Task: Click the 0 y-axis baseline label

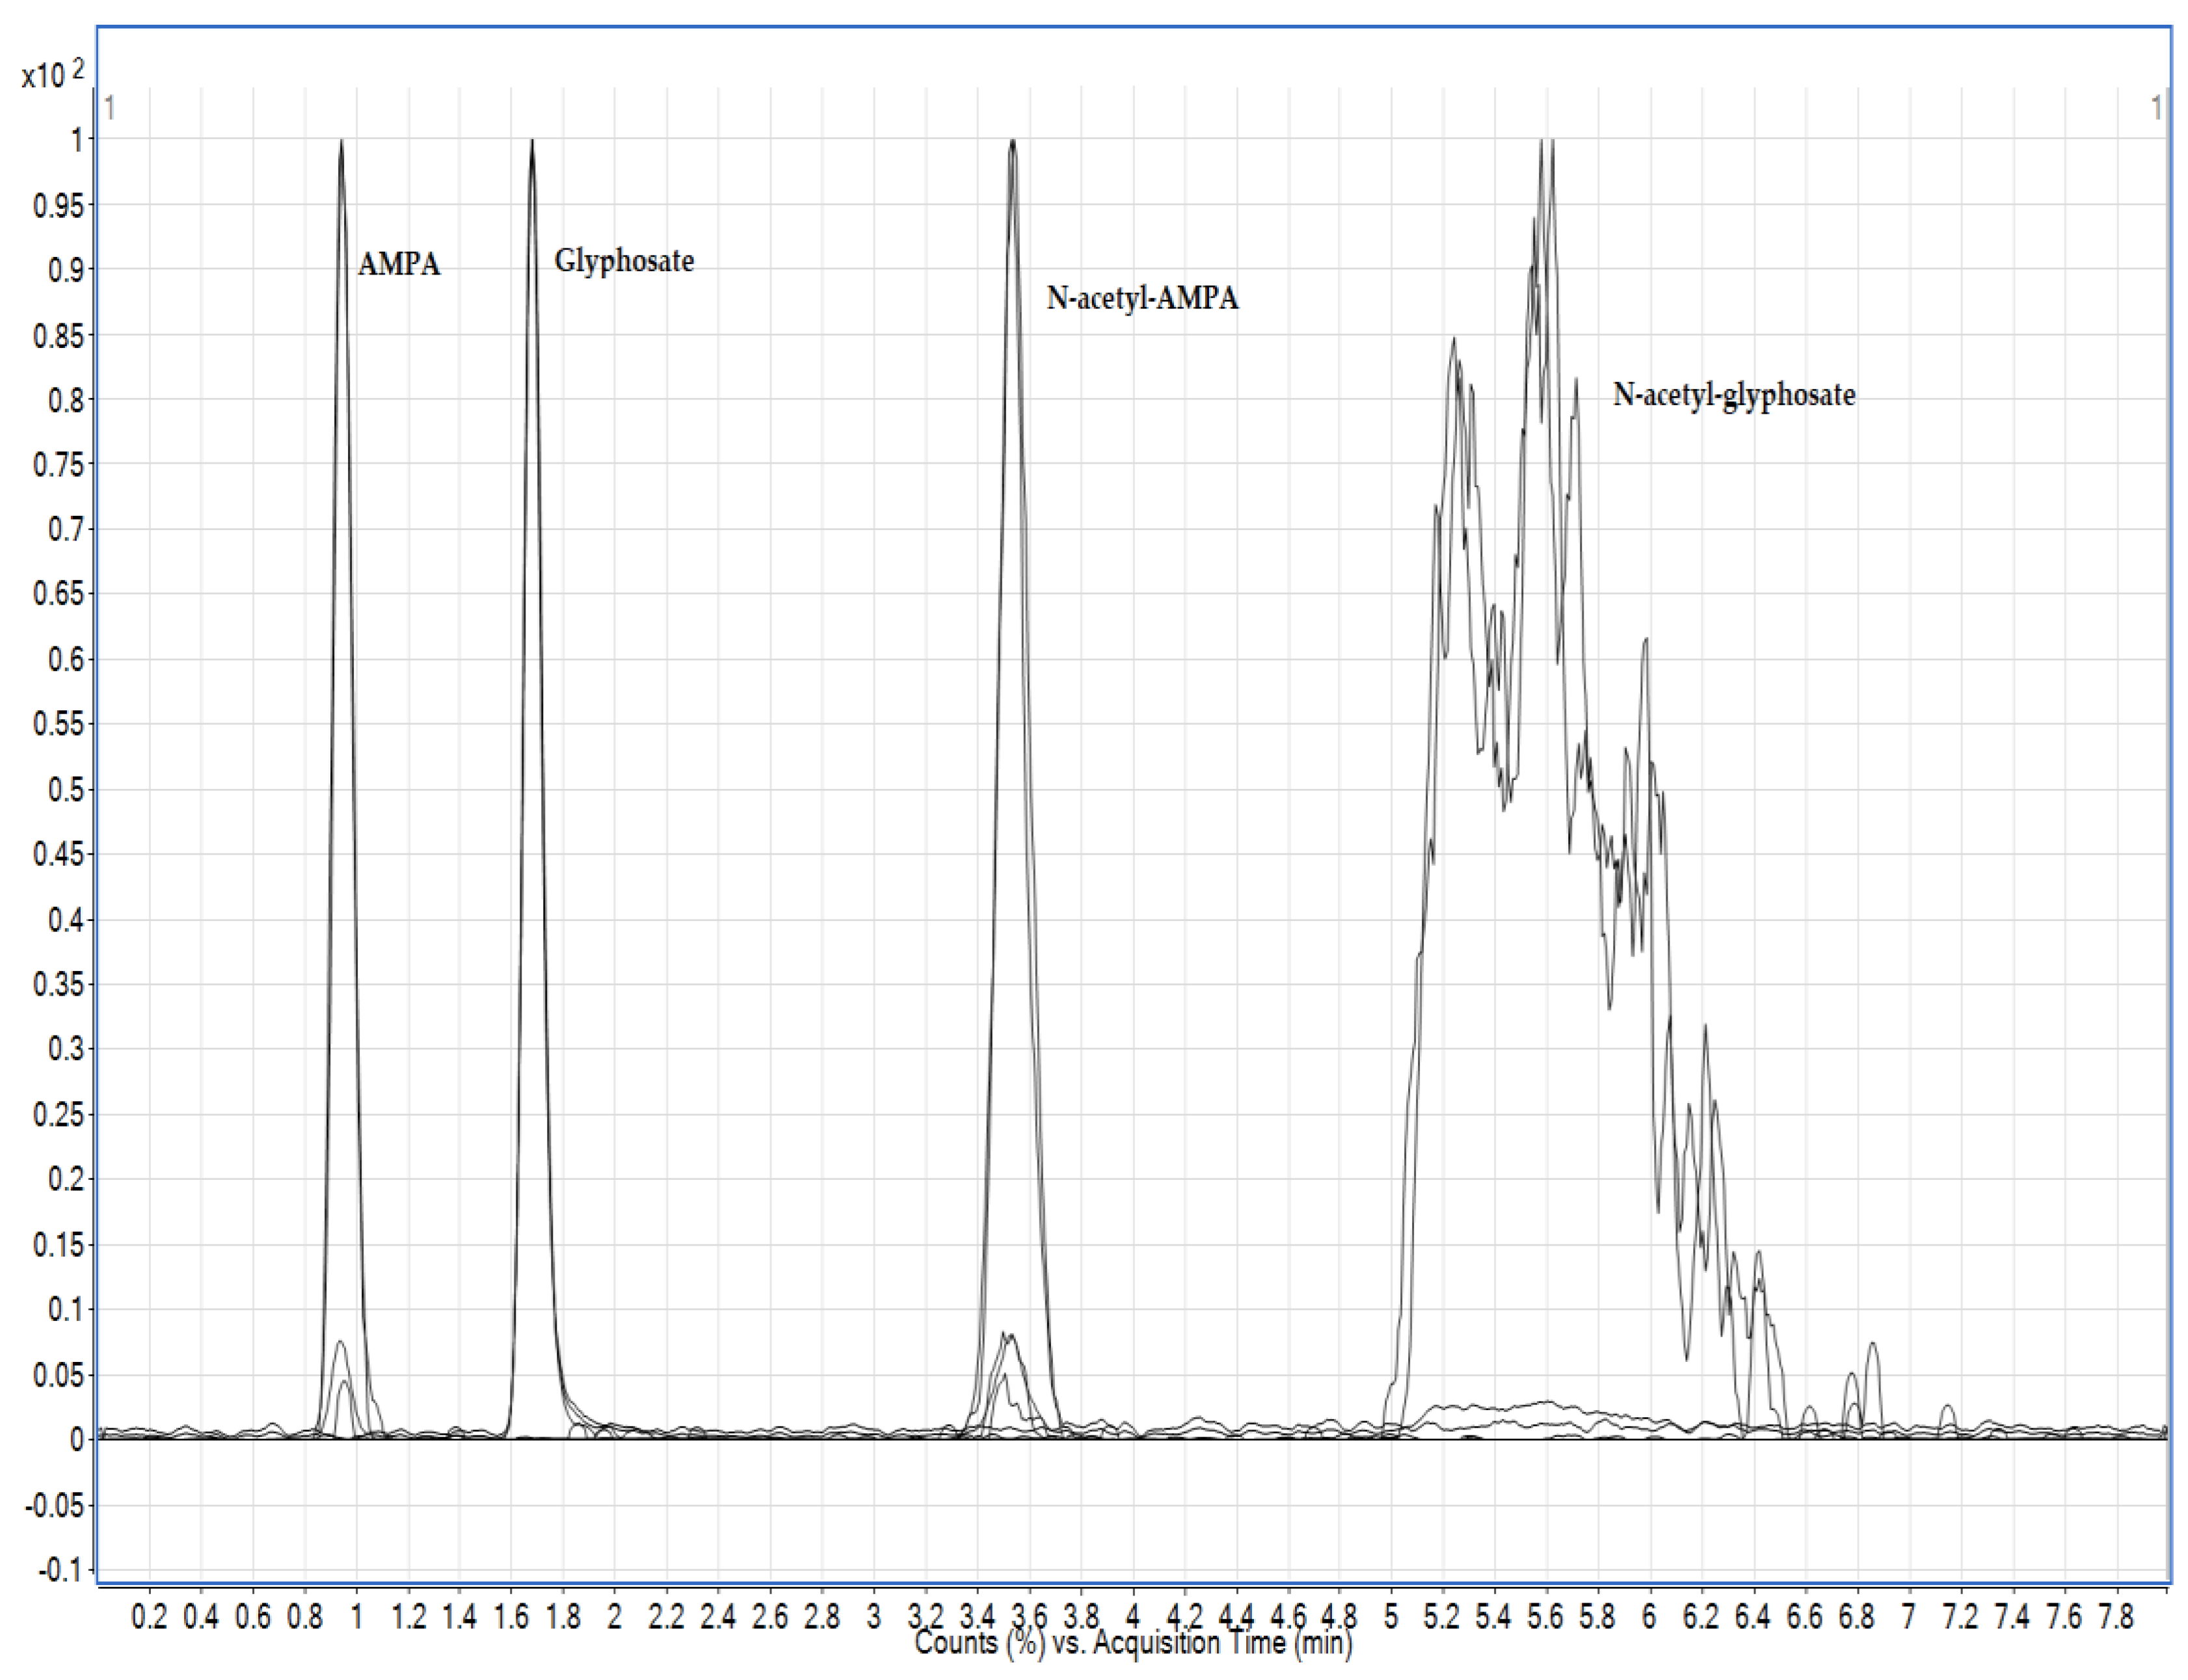Action: coord(76,1440)
